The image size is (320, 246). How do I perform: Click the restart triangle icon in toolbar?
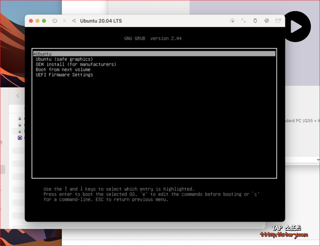[74, 21]
